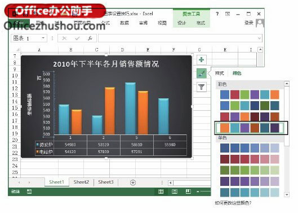This screenshot has width=298, height=213.
Task: Switch to Normal view in status bar
Action: pyautogui.click(x=161, y=192)
